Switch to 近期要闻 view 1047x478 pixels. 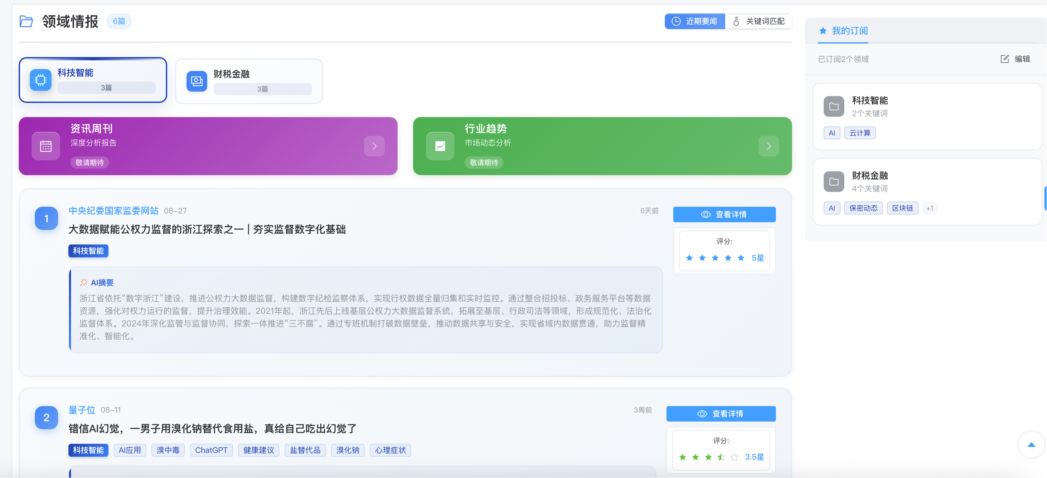point(694,21)
